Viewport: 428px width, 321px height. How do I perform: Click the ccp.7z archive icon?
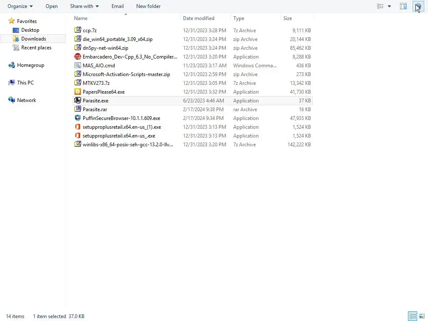78,30
